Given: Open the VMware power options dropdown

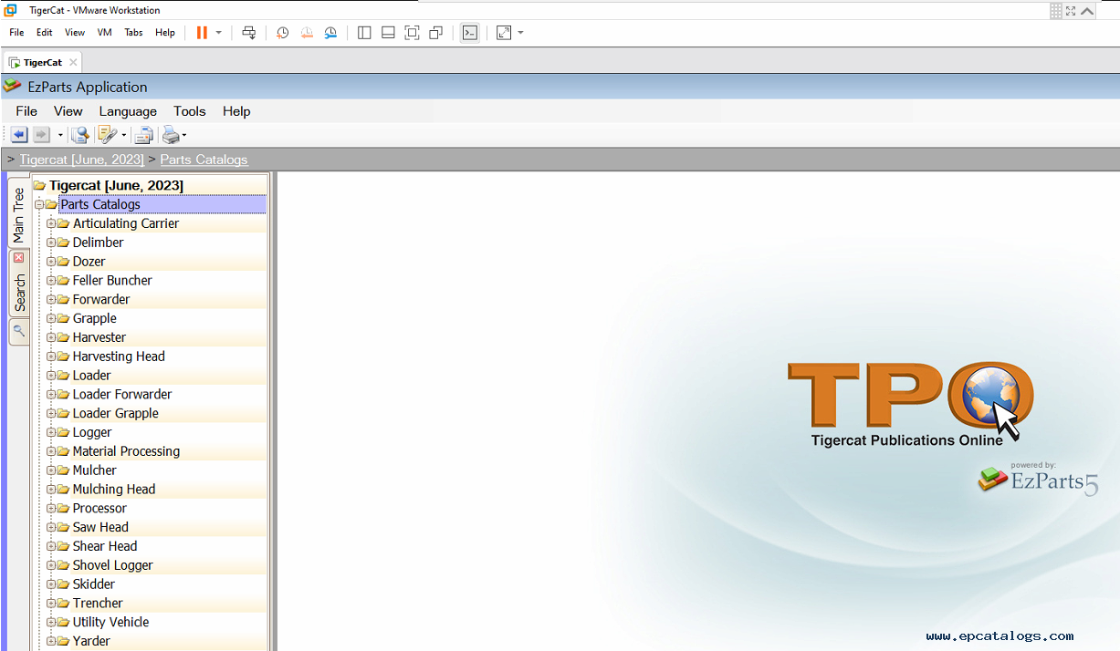Looking at the screenshot, I should tap(219, 33).
